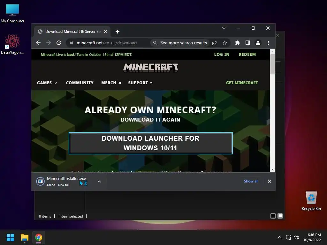Click Chrome's forward arrow

pos(49,43)
